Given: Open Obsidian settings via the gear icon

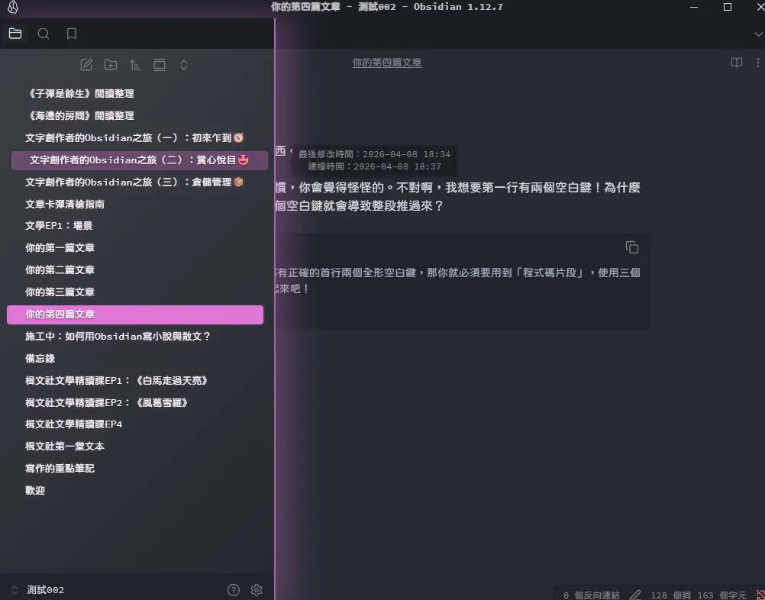Looking at the screenshot, I should 257,590.
